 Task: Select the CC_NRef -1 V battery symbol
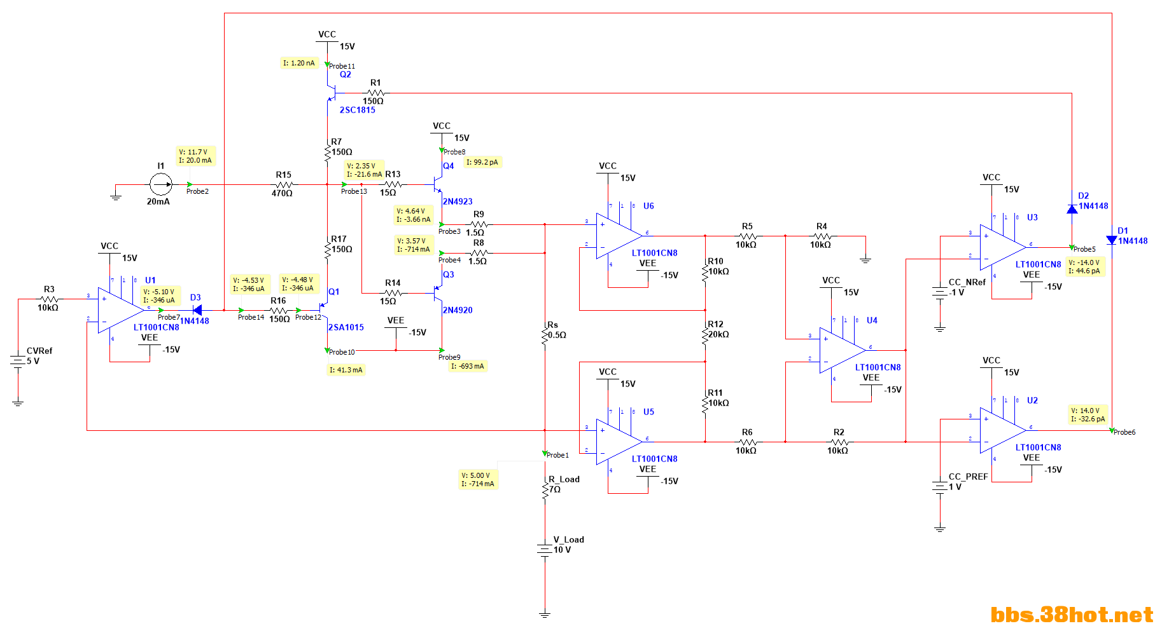pyautogui.click(x=940, y=293)
